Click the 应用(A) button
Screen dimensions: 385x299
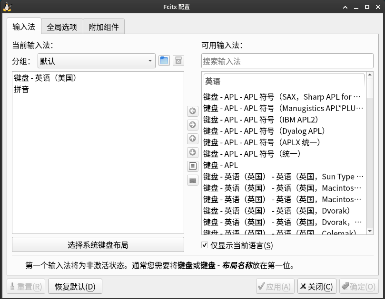click(275, 286)
